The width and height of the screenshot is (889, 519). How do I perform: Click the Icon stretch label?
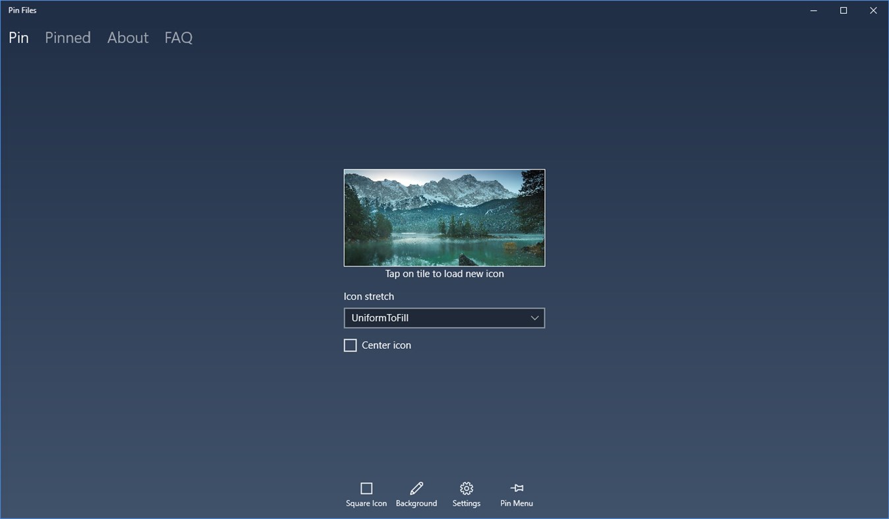[x=368, y=296]
